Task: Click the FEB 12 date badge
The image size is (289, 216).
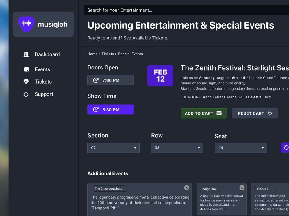Action: click(x=160, y=75)
